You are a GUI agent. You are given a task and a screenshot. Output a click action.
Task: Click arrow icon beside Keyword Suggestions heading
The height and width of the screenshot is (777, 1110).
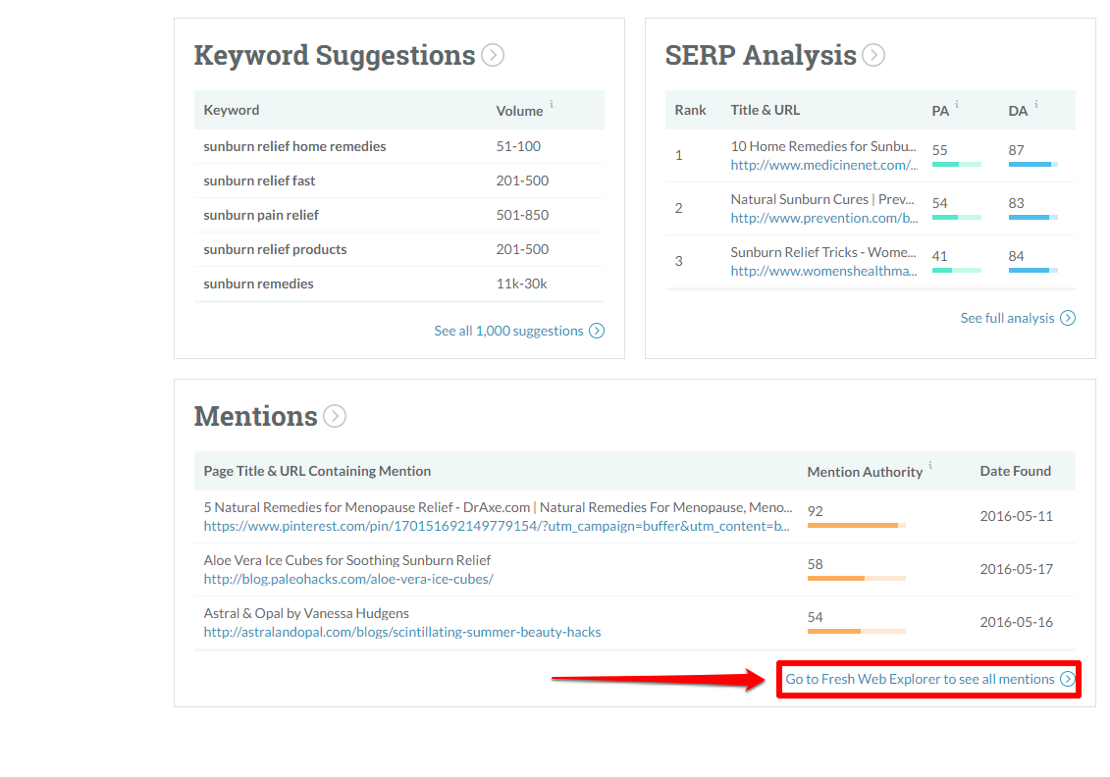tap(493, 55)
